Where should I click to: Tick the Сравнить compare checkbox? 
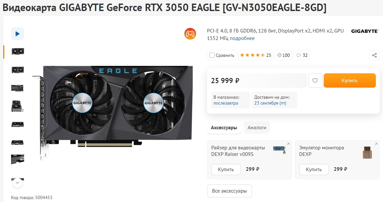tap(212, 55)
